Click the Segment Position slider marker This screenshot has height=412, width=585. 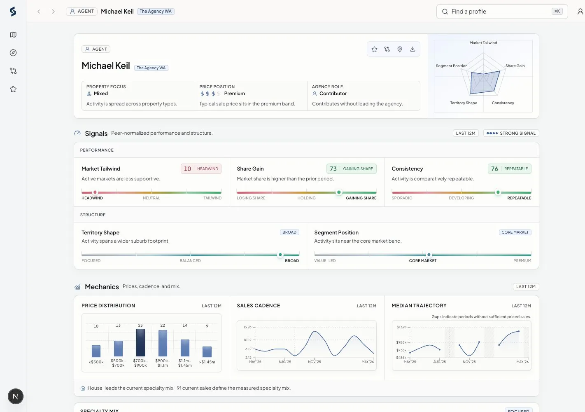click(x=429, y=255)
